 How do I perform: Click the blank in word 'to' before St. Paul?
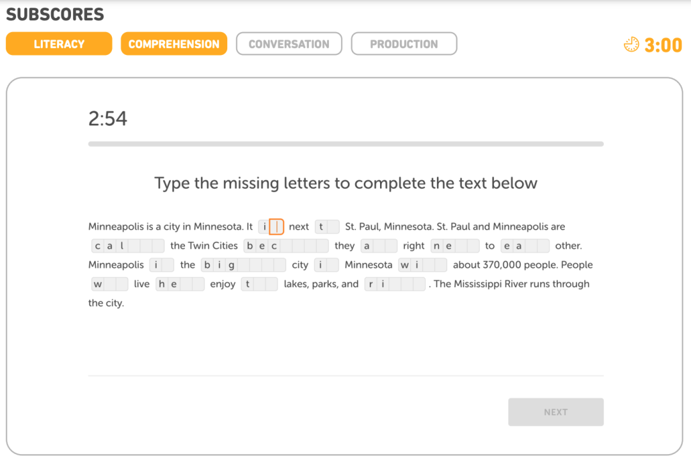pos(333,227)
